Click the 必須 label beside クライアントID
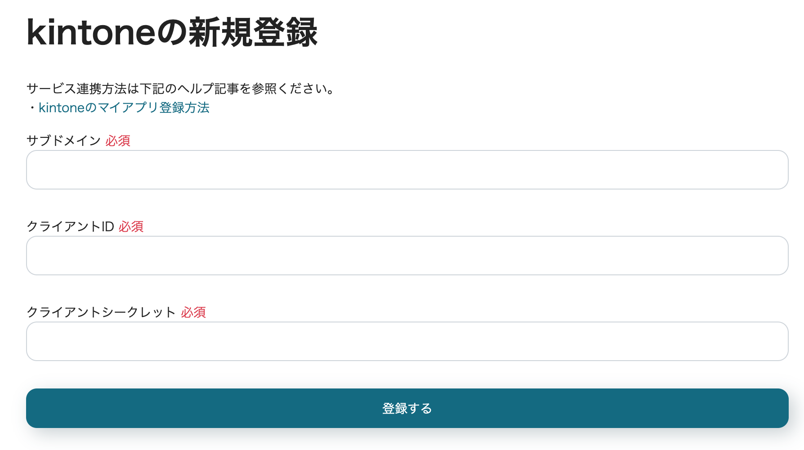Viewport: 804px width, 450px height. [131, 227]
